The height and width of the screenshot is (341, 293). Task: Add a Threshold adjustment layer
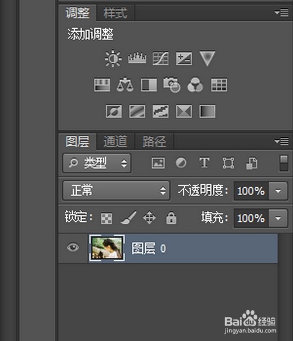pyautogui.click(x=161, y=111)
